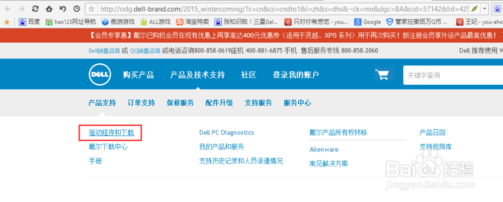Select the 产品支持 tab

click(x=102, y=103)
